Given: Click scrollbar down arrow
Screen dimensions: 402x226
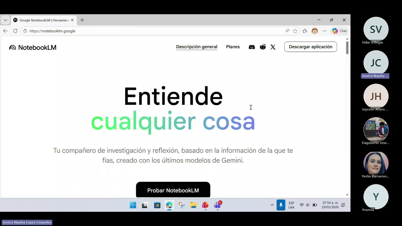Looking at the screenshot, I should [x=347, y=195].
